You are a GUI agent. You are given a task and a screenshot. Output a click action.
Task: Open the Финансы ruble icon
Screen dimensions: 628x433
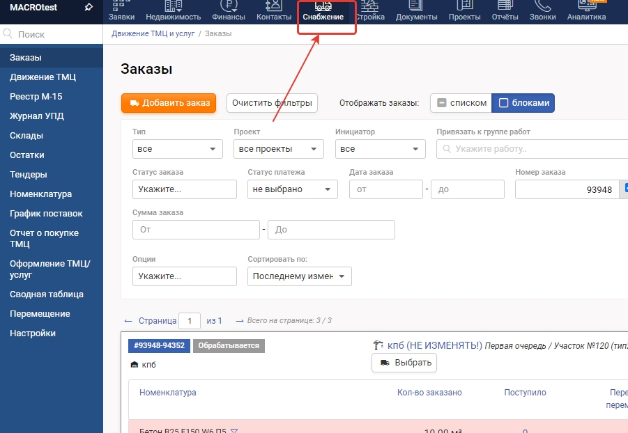coord(228,6)
